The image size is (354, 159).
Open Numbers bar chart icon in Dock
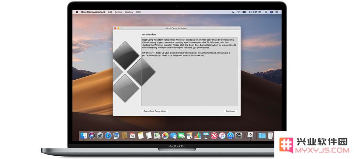(x=198, y=135)
